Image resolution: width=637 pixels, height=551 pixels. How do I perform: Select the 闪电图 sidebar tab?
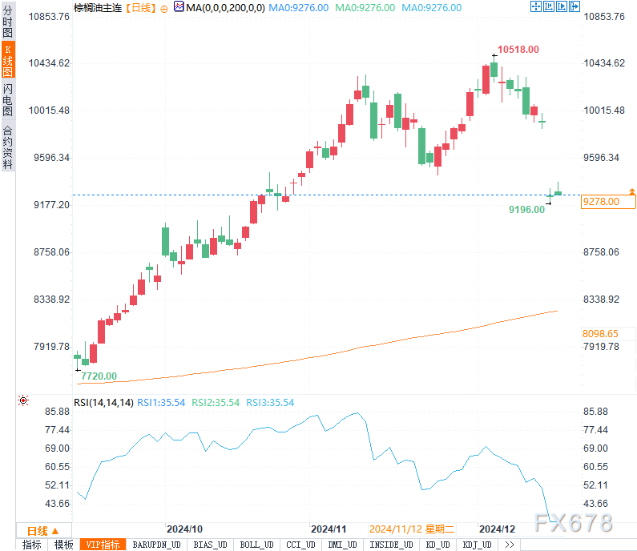pos(7,100)
